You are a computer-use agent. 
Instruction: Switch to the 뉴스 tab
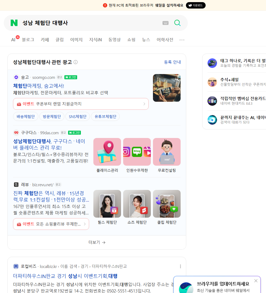[146, 40]
